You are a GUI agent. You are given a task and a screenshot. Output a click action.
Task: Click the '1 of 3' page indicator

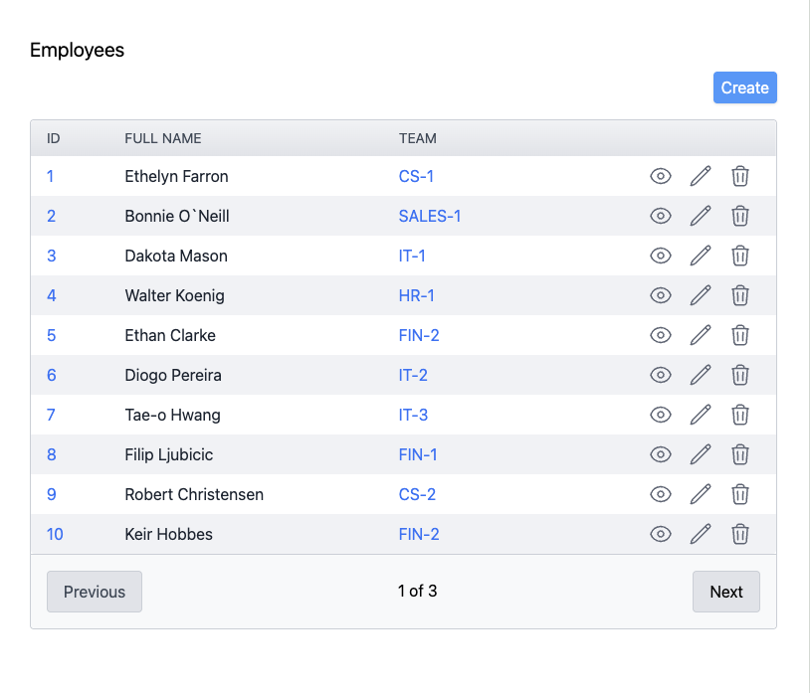pyautogui.click(x=417, y=591)
